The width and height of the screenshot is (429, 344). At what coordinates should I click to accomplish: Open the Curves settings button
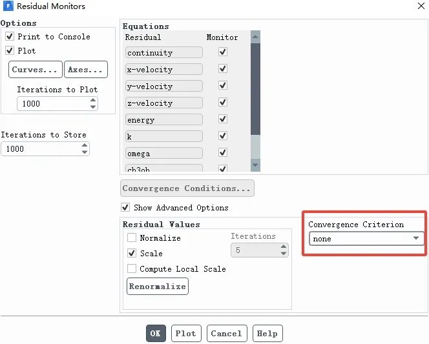(36, 70)
